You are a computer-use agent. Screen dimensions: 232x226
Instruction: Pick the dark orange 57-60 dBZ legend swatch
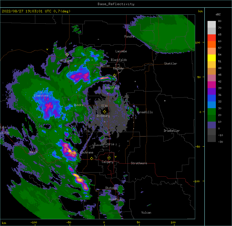click(212, 45)
